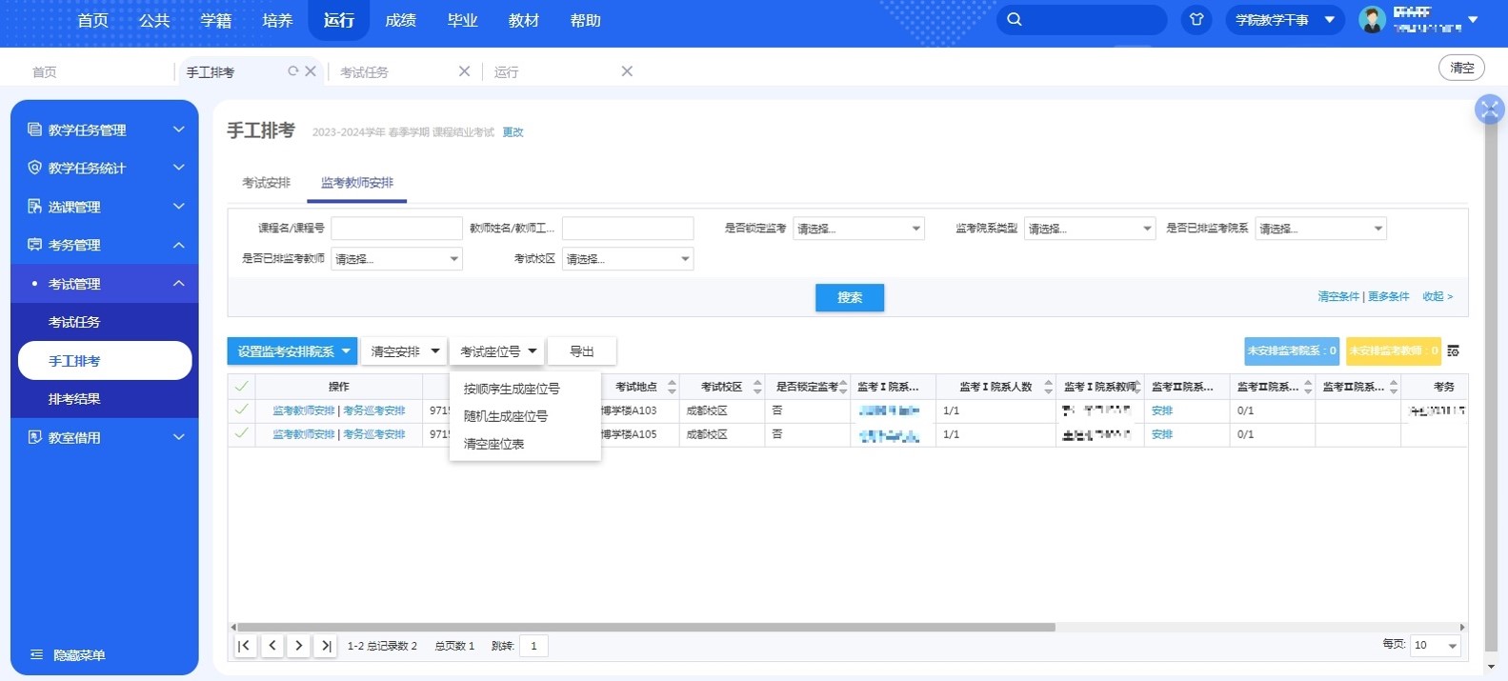Click the horizontal scrollbar under the table

pyautogui.click(x=646, y=627)
